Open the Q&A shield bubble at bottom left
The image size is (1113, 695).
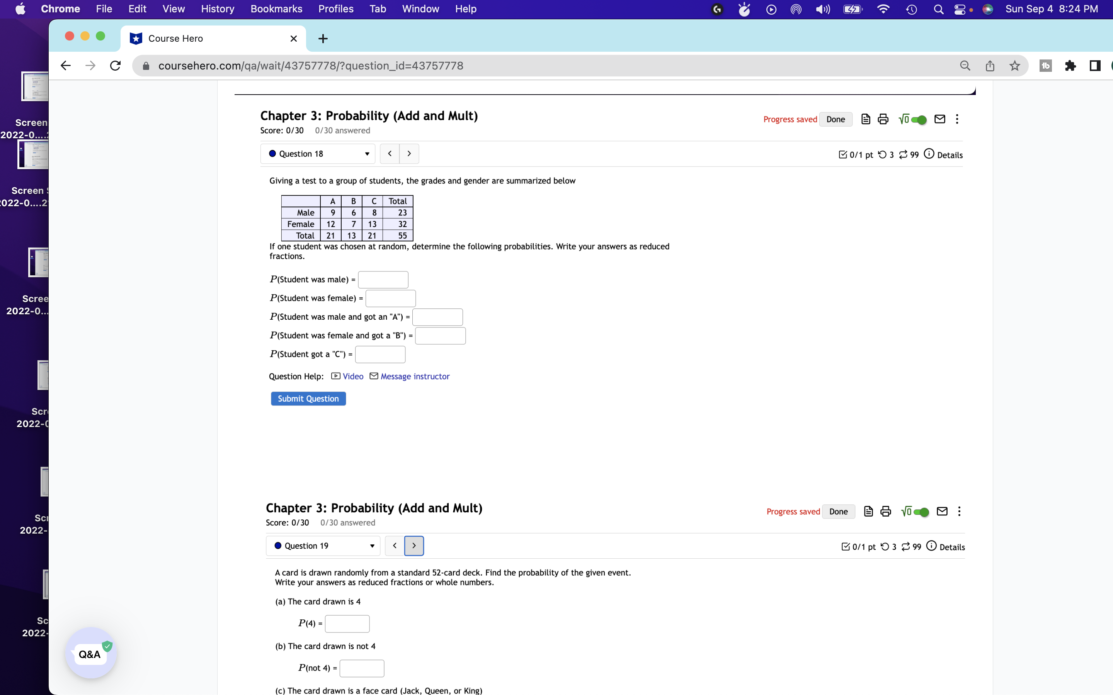(x=90, y=654)
